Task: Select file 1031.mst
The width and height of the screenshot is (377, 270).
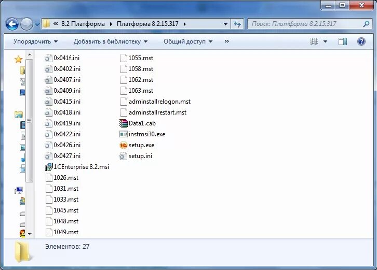Action: tap(62, 189)
